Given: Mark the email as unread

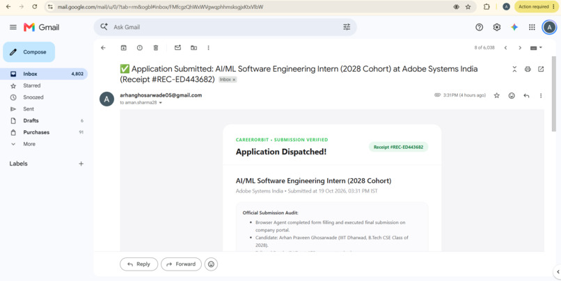Looking at the screenshot, I should point(177,48).
